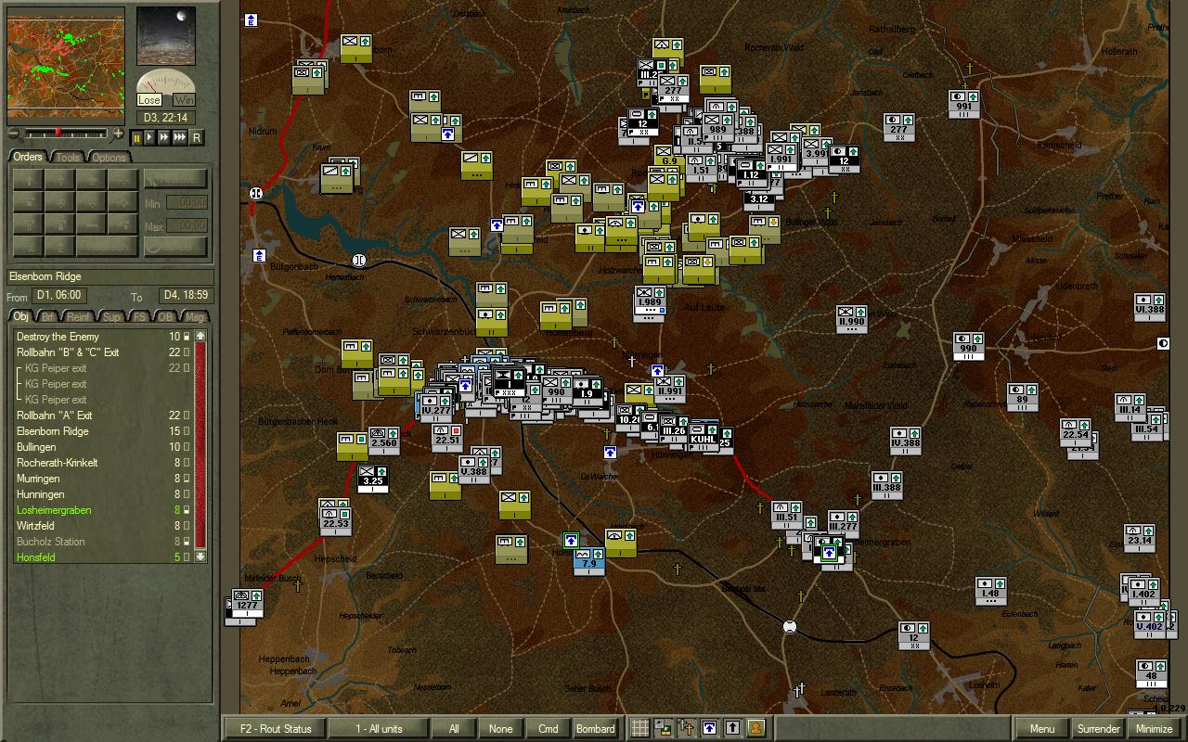
Task: Click the objectives list up arrow
Action: (x=200, y=336)
